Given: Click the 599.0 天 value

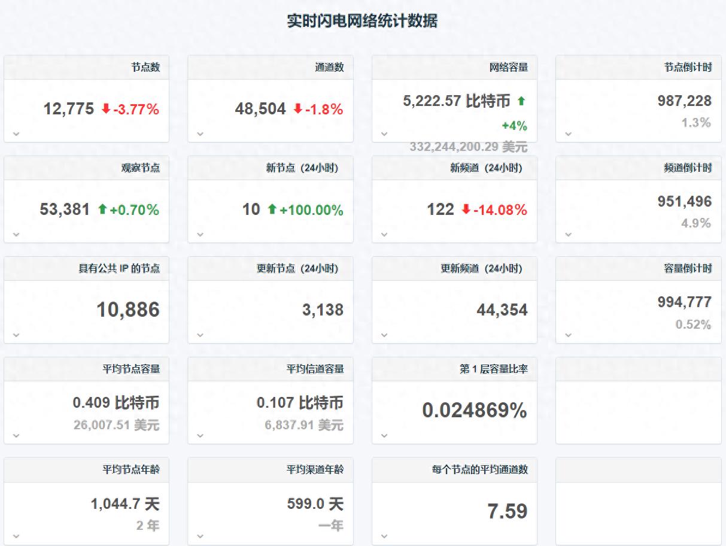Looking at the screenshot, I should (315, 504).
